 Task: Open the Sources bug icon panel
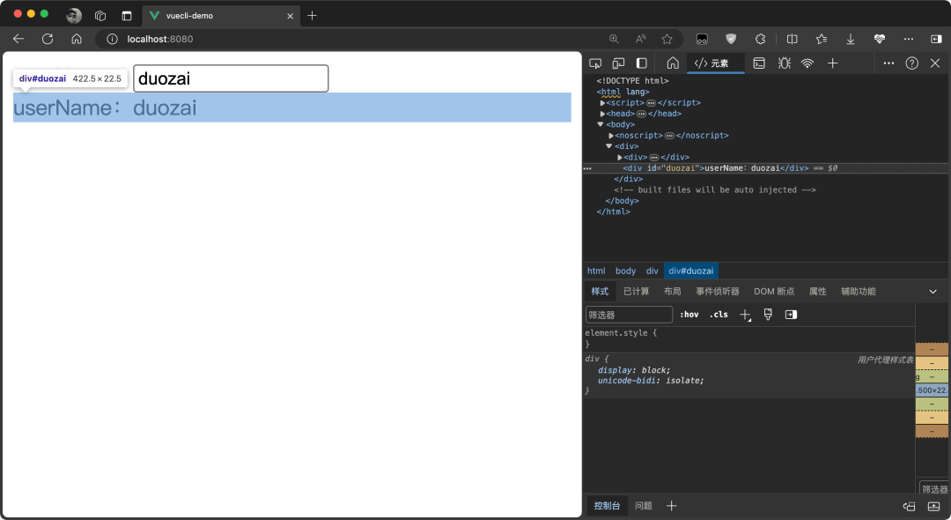[785, 63]
